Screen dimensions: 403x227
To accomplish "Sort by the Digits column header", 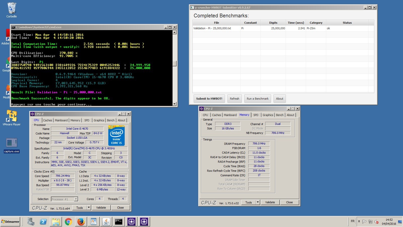I will click(x=273, y=23).
